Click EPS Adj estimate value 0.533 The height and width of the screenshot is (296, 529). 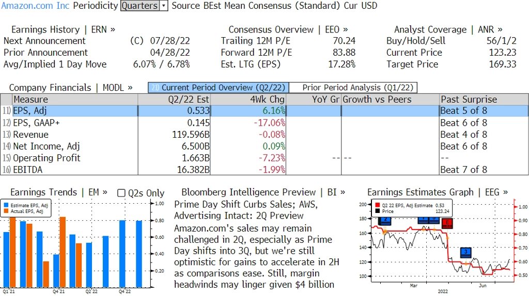198,111
